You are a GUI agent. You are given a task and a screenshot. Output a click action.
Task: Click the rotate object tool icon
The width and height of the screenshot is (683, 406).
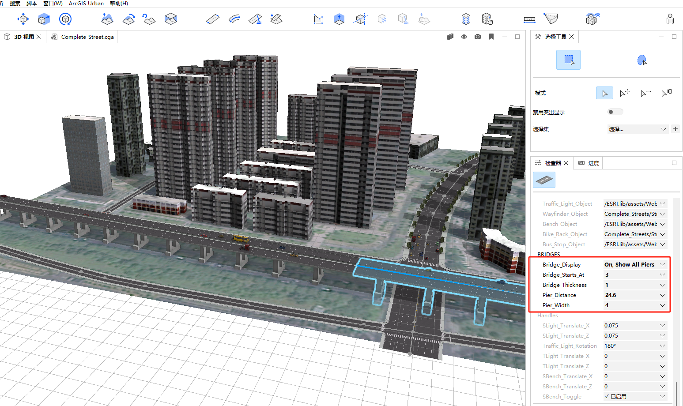click(x=65, y=19)
